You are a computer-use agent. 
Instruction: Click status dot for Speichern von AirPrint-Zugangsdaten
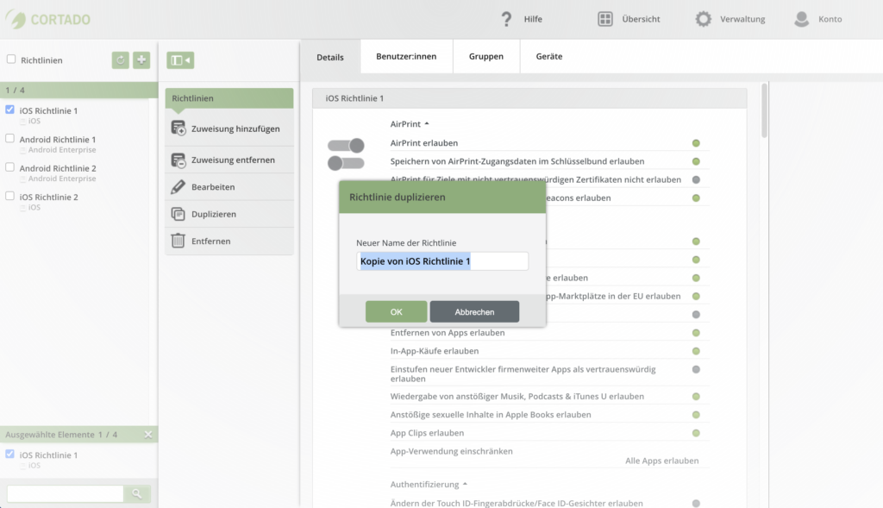696,161
